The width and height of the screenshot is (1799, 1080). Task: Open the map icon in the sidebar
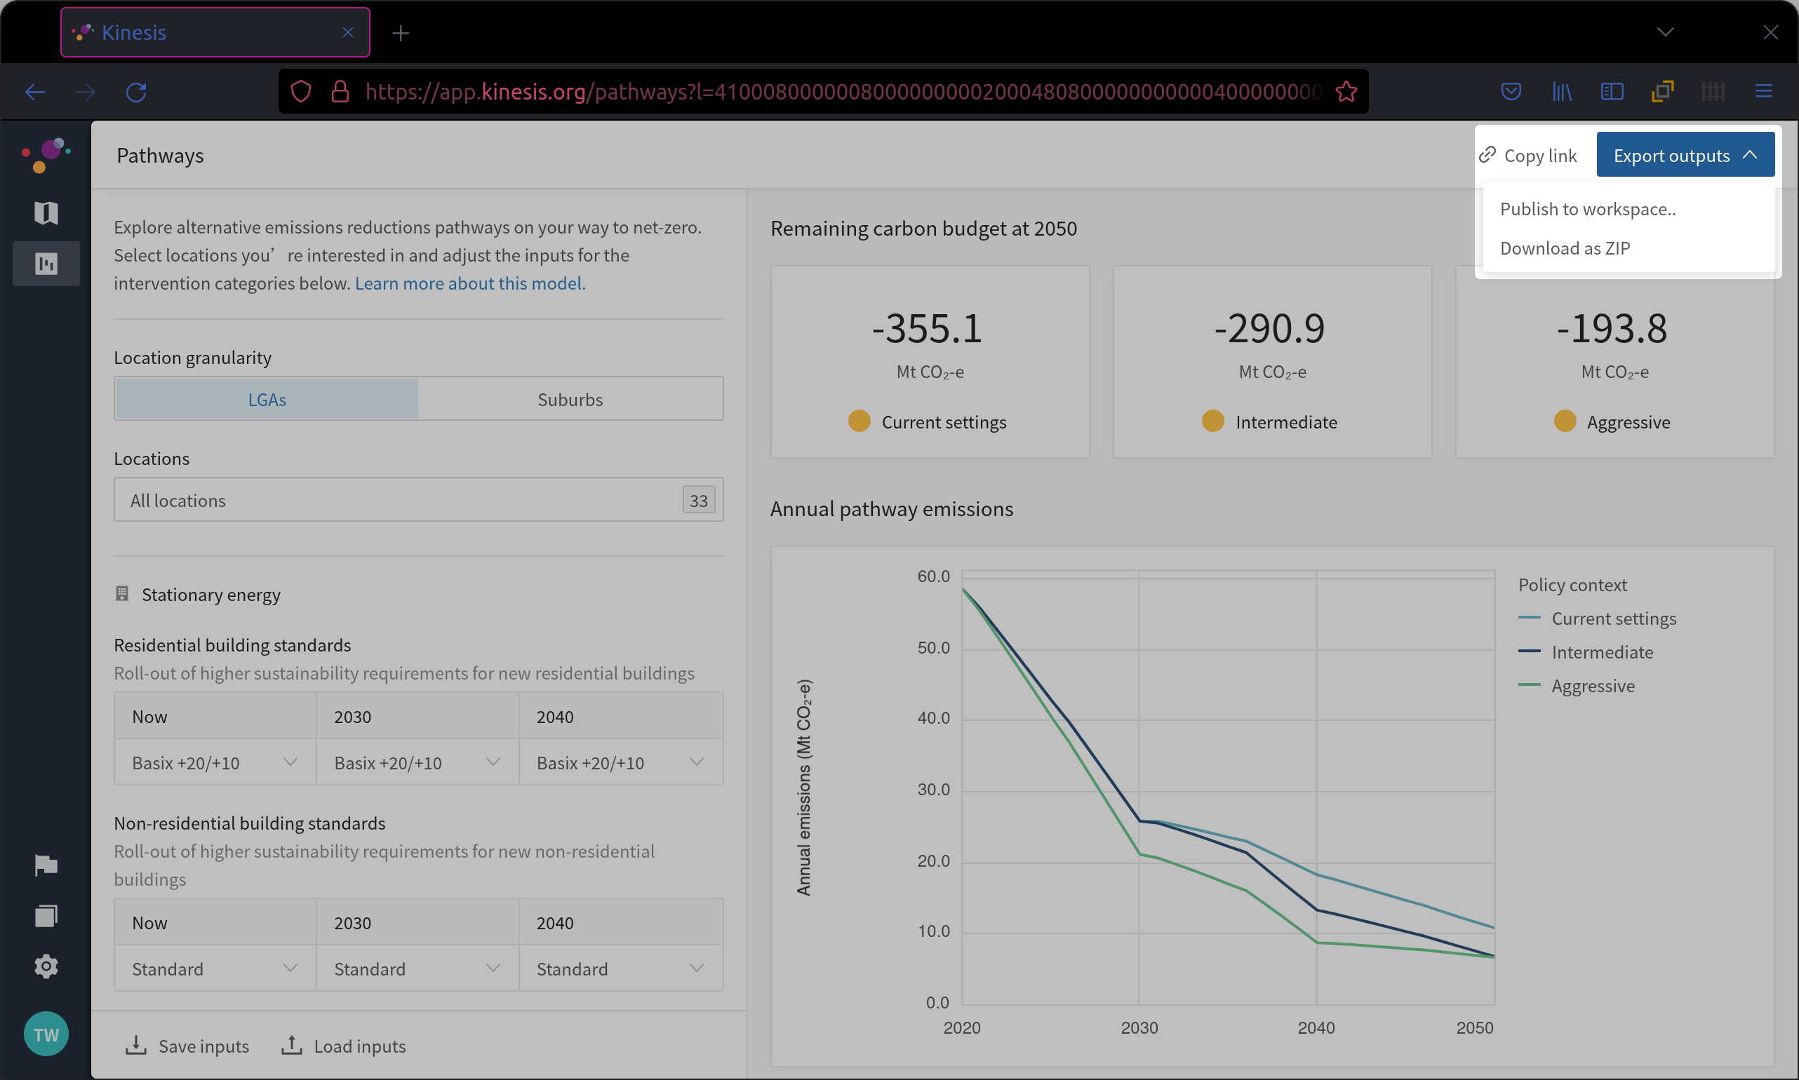coord(46,212)
